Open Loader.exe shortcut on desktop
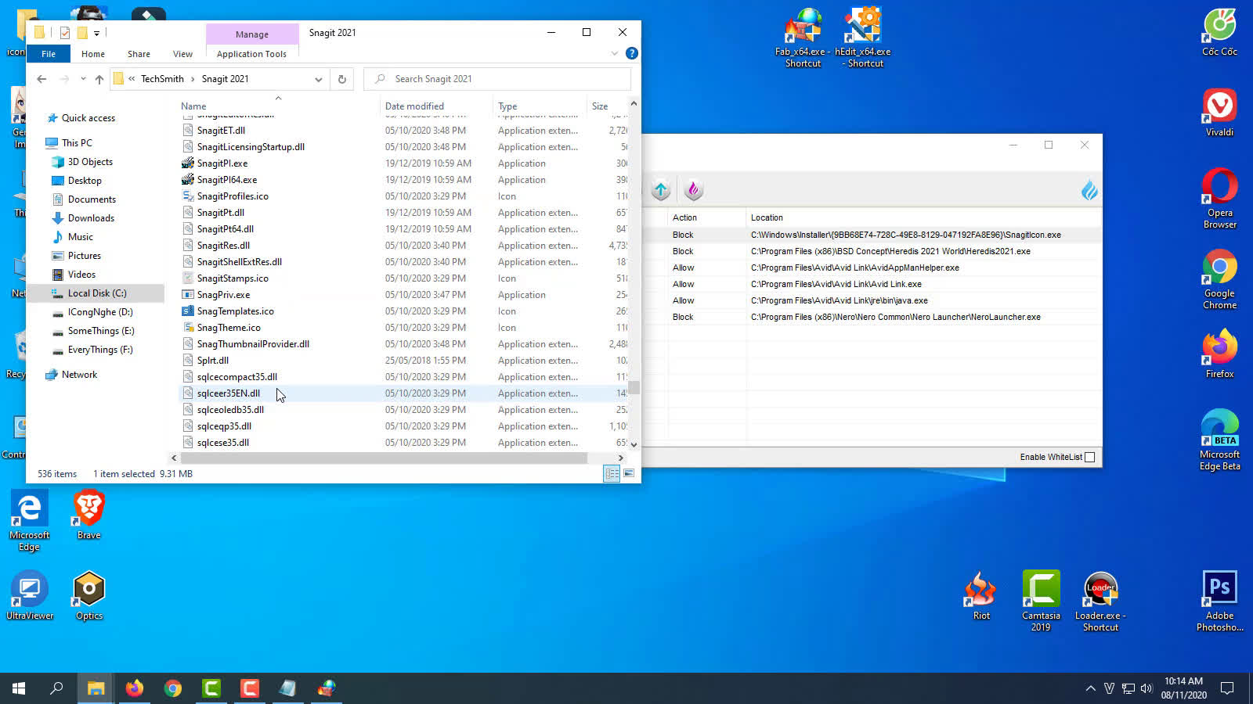1253x704 pixels. [1100, 601]
